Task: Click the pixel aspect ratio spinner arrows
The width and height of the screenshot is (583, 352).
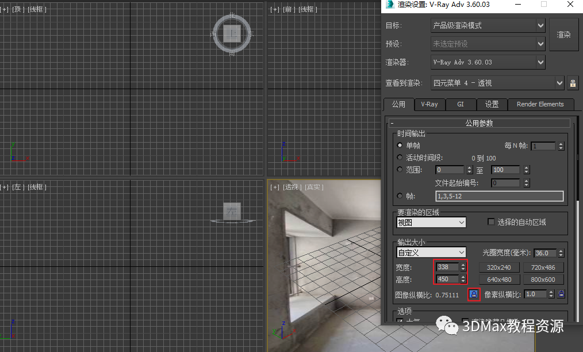Action: (552, 294)
